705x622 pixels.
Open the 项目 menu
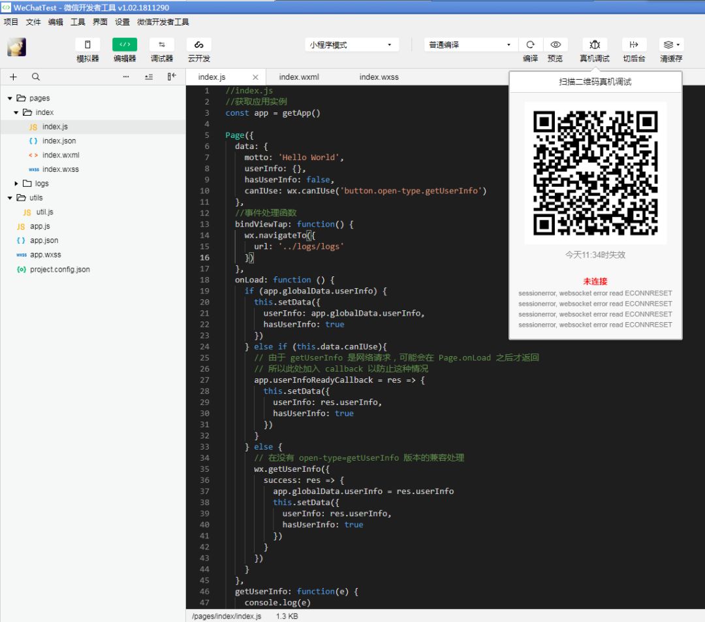[x=11, y=22]
